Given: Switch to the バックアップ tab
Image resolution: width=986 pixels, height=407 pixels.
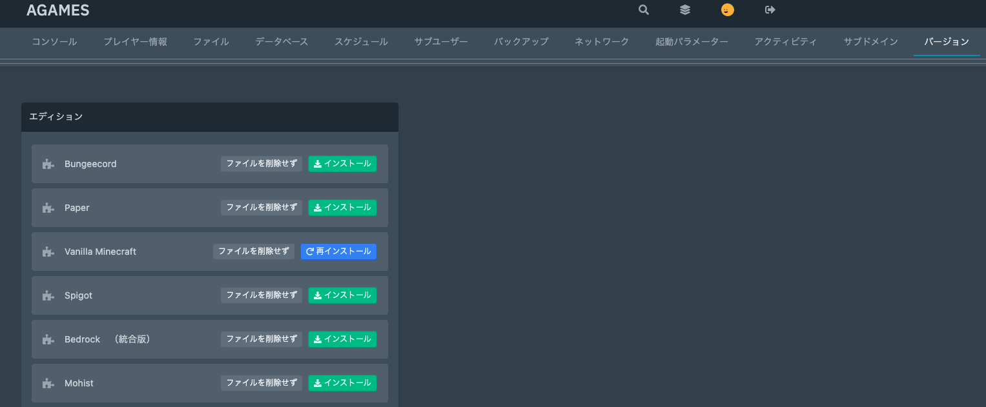Looking at the screenshot, I should coord(520,41).
